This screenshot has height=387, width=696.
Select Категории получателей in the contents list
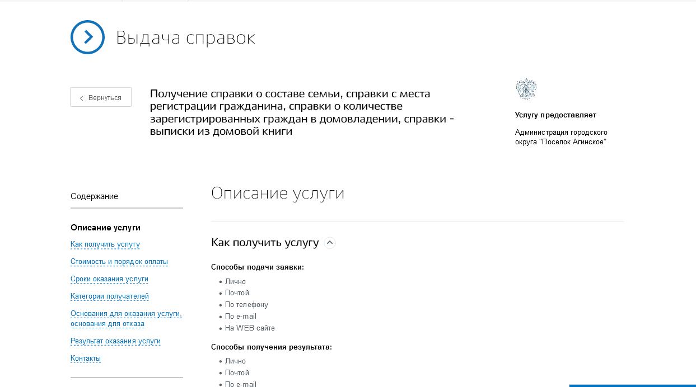point(109,296)
